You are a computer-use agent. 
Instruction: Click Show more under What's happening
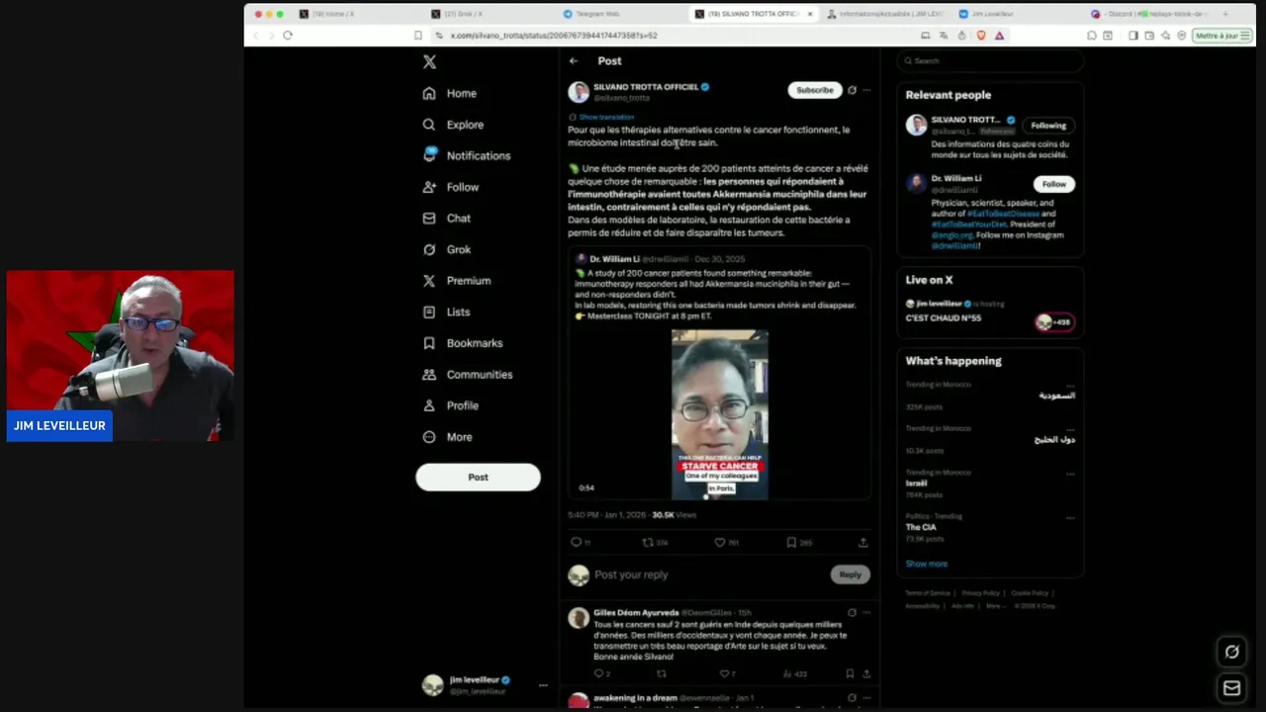[x=927, y=564]
